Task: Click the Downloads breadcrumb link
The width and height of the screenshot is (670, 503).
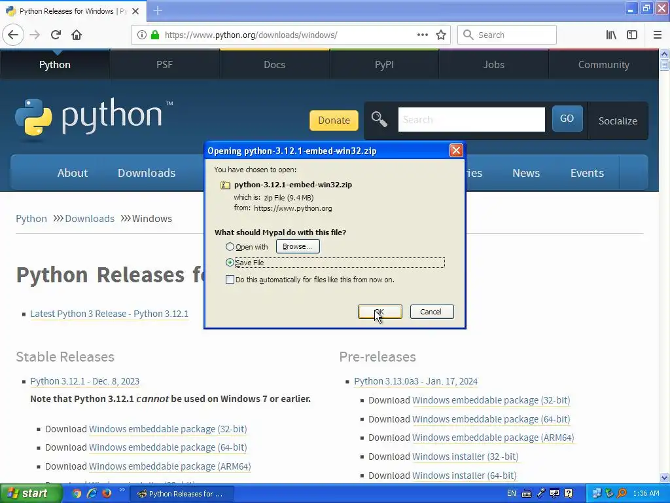Action: pos(90,219)
